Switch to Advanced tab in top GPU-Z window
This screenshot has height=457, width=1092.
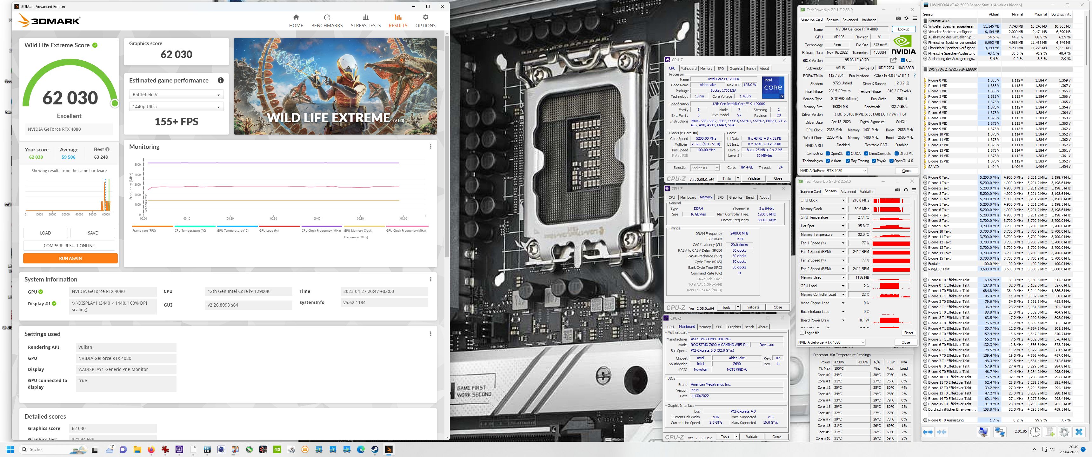pyautogui.click(x=850, y=20)
